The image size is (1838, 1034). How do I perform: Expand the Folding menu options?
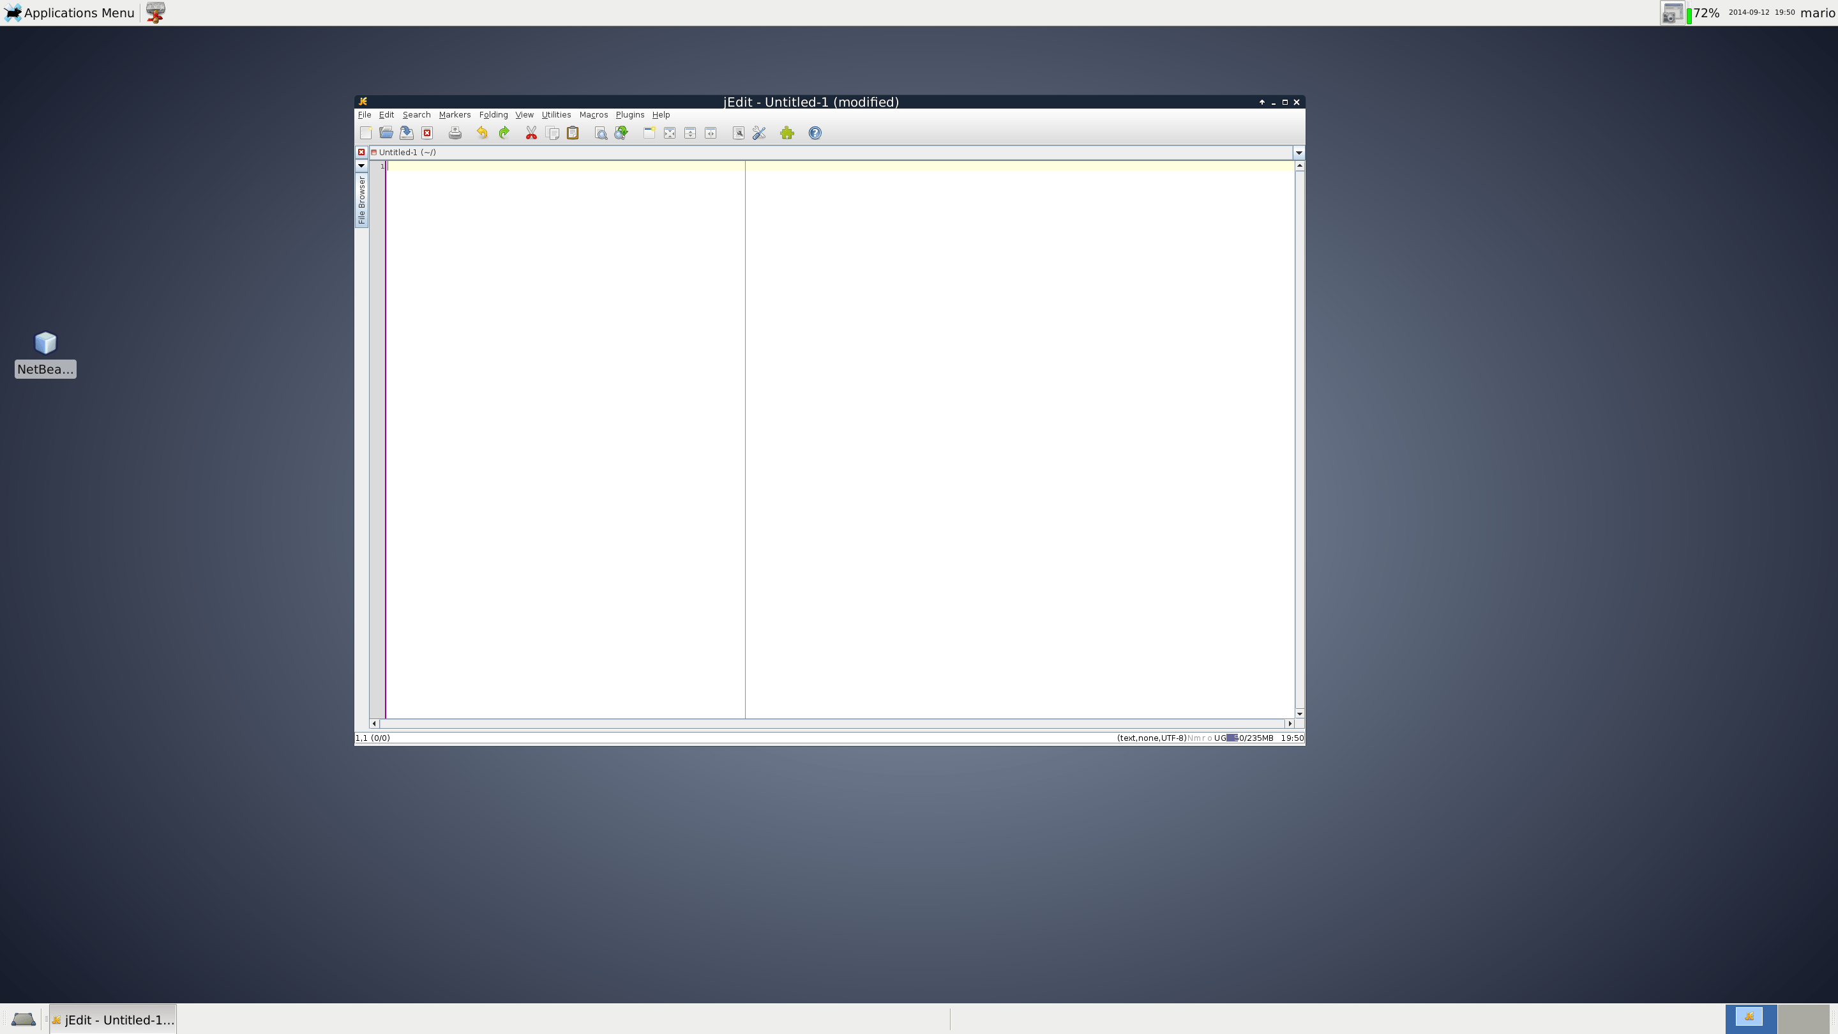[x=492, y=115]
